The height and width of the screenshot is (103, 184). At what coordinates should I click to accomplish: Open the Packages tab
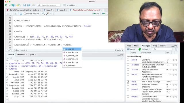tap(146, 46)
